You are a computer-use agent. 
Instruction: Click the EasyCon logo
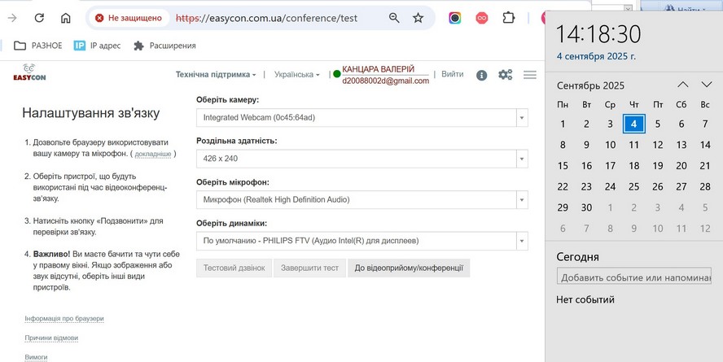[x=28, y=73]
